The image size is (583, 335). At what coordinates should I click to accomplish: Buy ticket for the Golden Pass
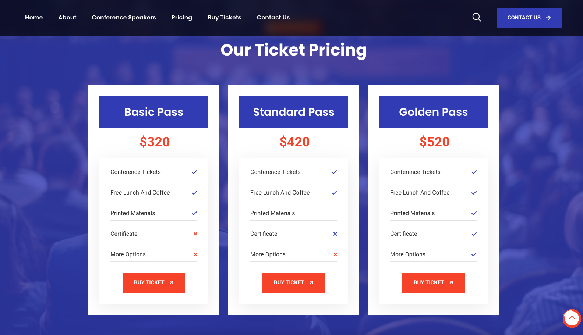click(x=434, y=283)
